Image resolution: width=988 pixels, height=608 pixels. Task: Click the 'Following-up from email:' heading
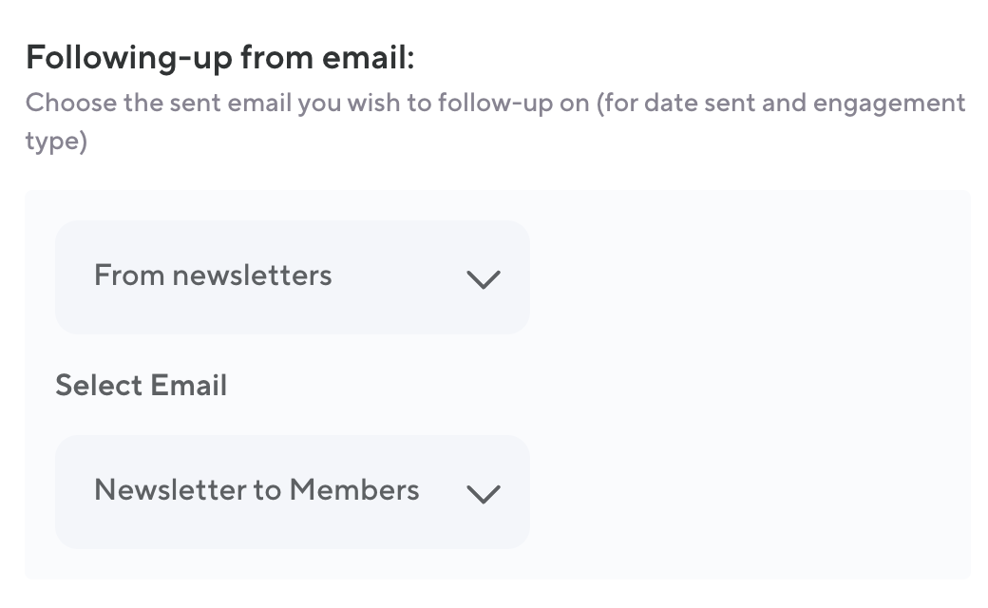point(220,59)
